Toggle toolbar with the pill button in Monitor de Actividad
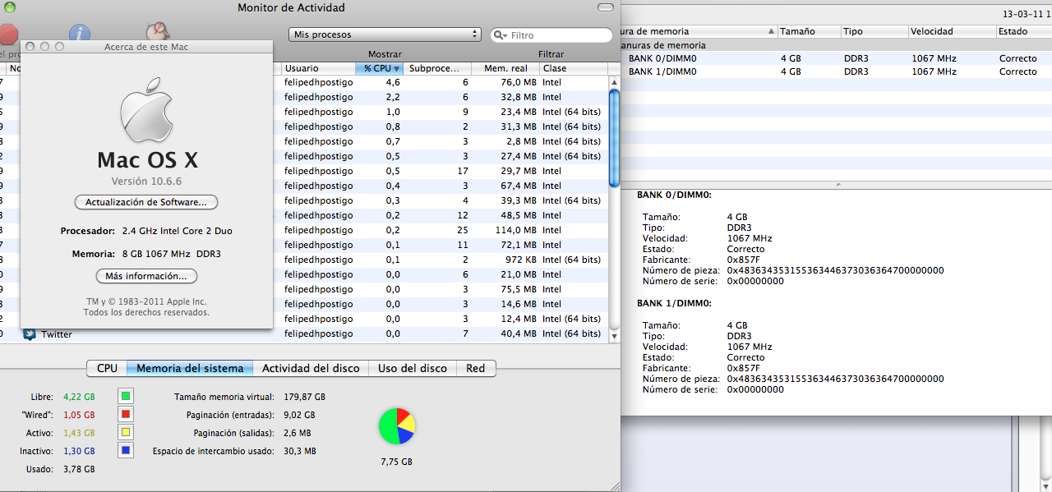The width and height of the screenshot is (1052, 492). tap(606, 7)
